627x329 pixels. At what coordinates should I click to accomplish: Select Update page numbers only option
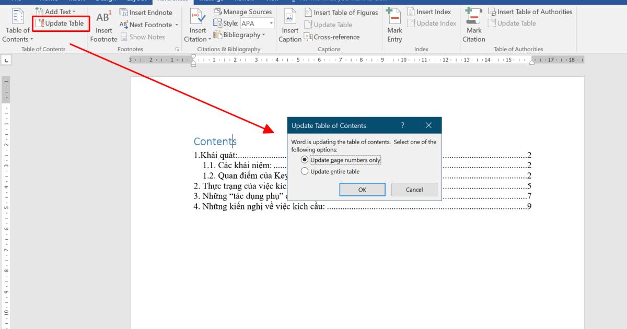(x=305, y=160)
